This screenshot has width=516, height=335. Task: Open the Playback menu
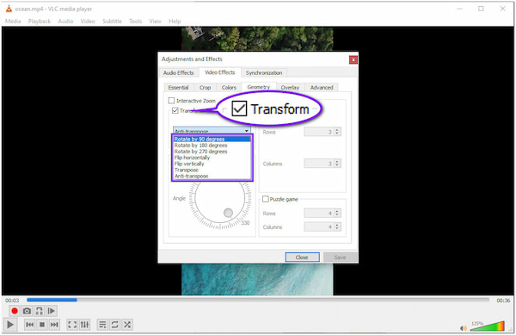(40, 21)
